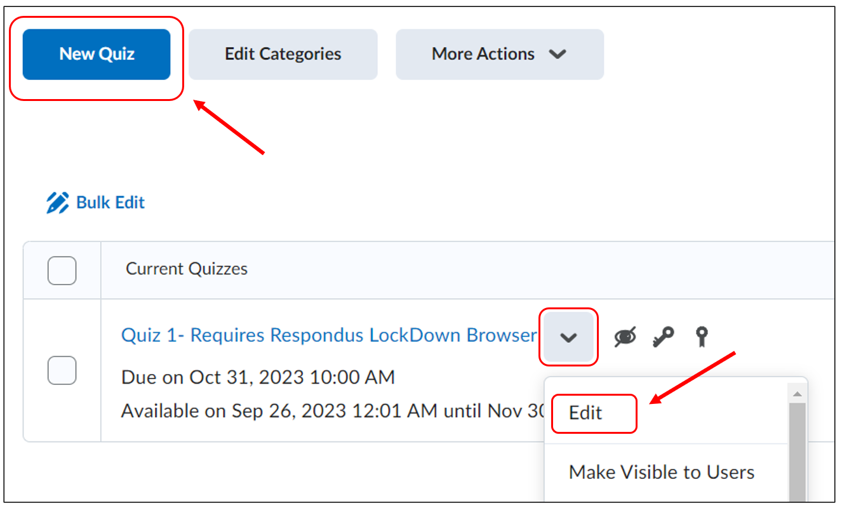Tick the select-all checkbox in header row
Image resolution: width=842 pixels, height=510 pixels.
62,271
